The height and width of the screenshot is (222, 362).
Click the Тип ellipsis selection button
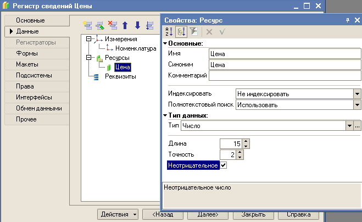click(x=357, y=126)
